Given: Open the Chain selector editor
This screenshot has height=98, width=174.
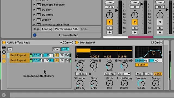Looking at the screenshot, I should (x=57, y=49).
